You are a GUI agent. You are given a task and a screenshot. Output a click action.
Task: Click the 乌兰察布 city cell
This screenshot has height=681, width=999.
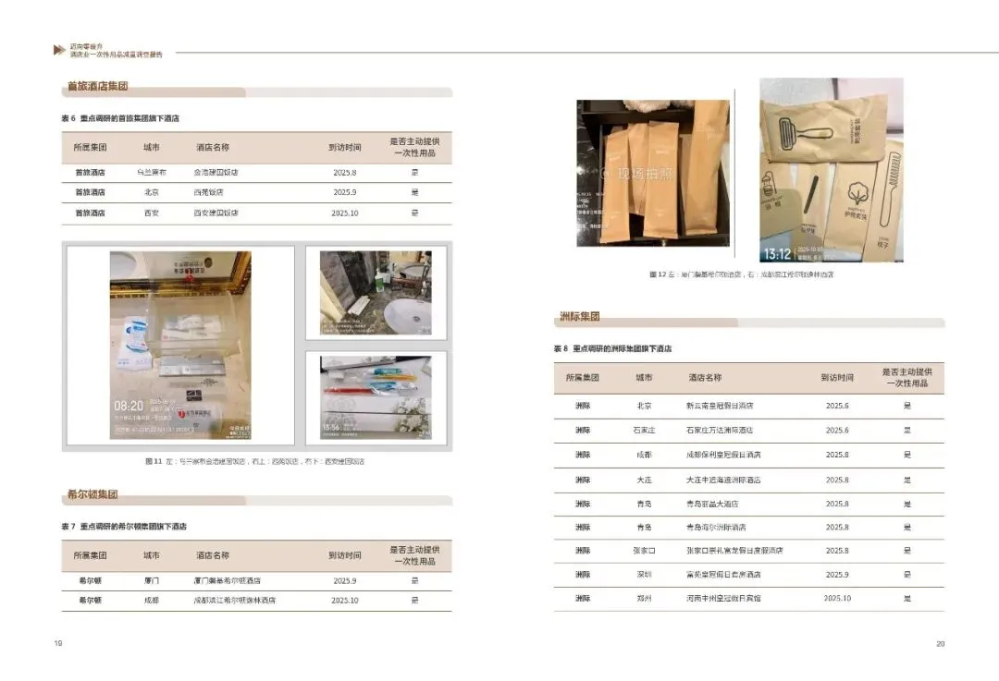coord(152,173)
